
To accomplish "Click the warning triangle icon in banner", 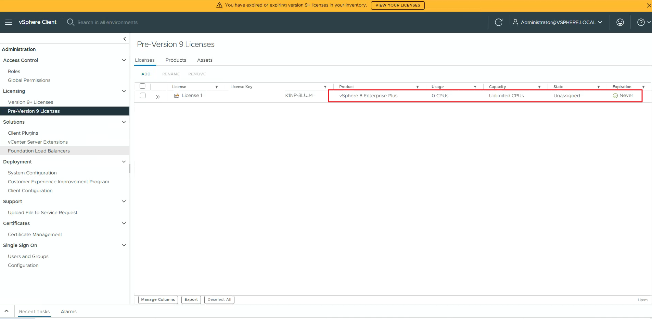I will pos(219,5).
